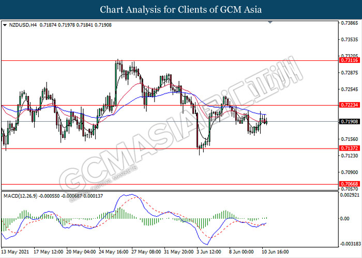Select the 0.71372 support price label
This screenshot has width=362, height=258.
[350, 149]
